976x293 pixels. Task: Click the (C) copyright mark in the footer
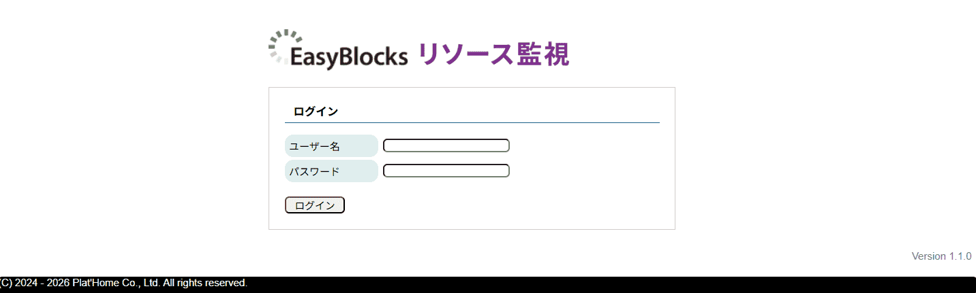click(5, 282)
